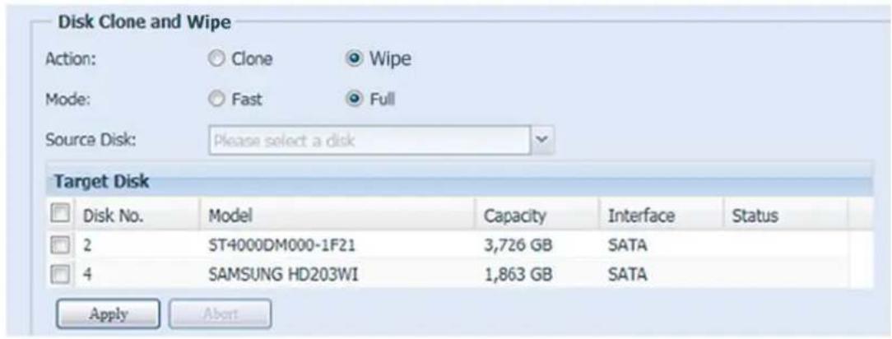The width and height of the screenshot is (892, 339).
Task: Choose Fast mode radio button
Action: point(214,100)
